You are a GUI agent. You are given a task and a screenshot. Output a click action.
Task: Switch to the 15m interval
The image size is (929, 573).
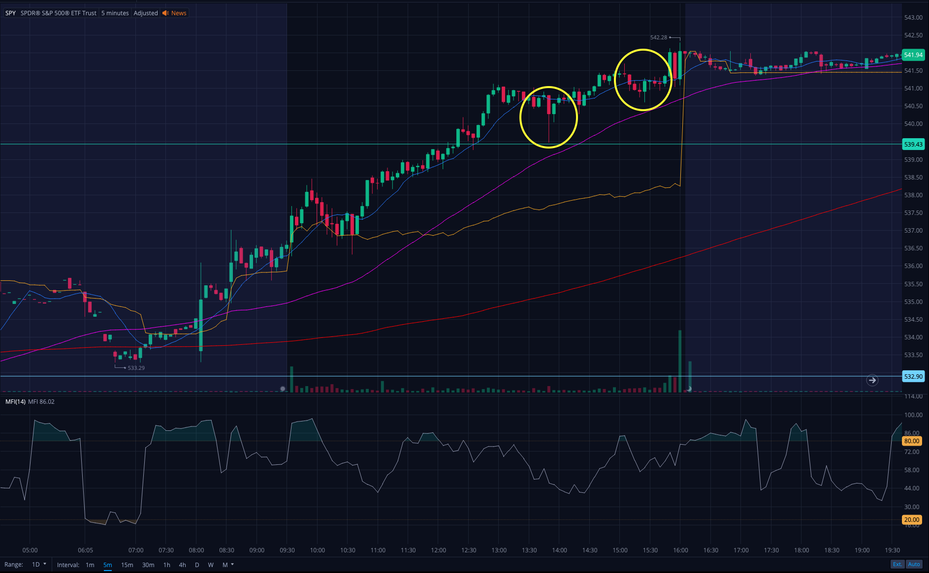[x=127, y=565]
